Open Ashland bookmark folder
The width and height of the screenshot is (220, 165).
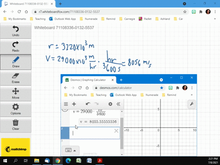[x=163, y=19]
